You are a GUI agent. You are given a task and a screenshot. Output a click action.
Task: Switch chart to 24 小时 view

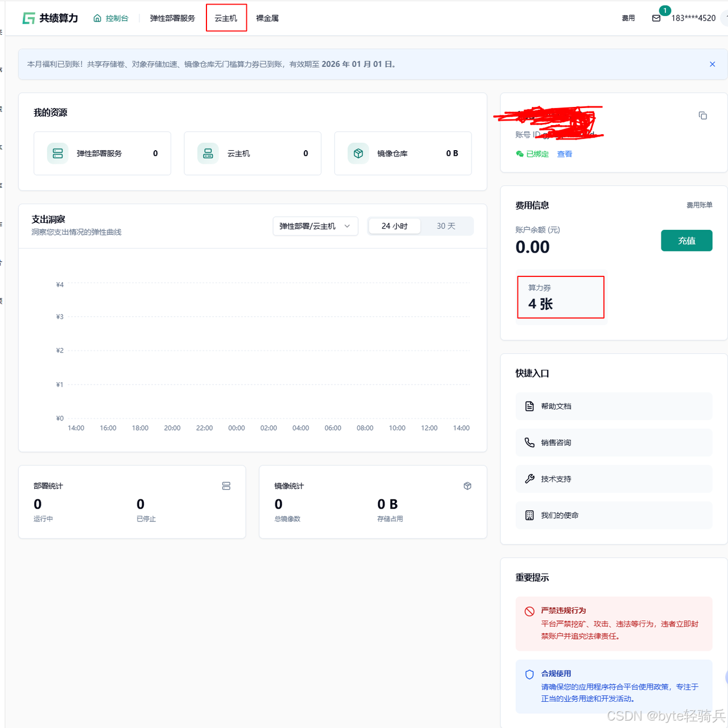[x=395, y=226]
